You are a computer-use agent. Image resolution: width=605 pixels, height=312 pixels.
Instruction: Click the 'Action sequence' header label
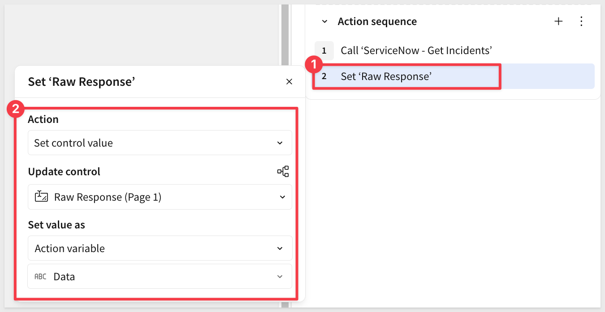(377, 21)
